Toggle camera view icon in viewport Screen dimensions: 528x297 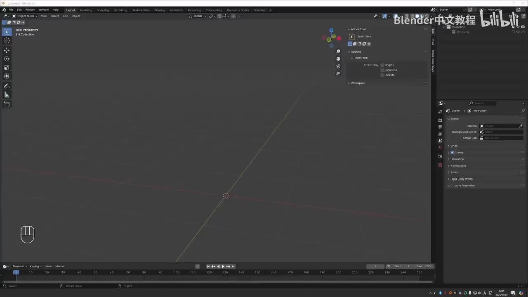338,66
